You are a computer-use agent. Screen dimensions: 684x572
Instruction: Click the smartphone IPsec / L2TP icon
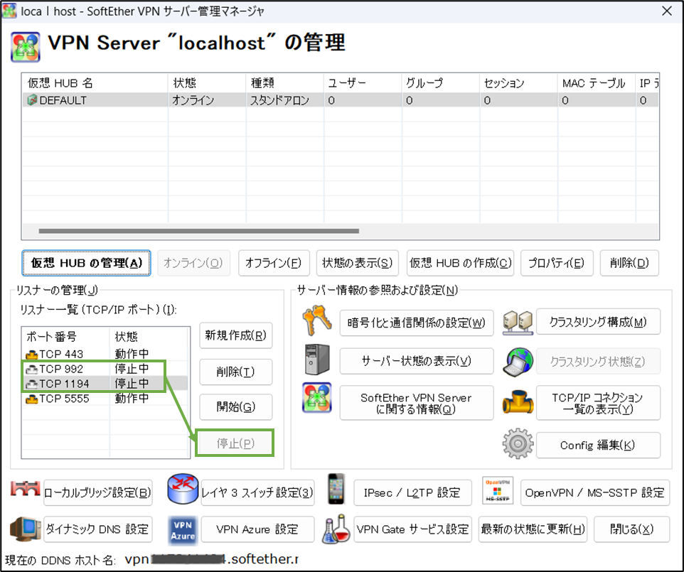coord(336,489)
